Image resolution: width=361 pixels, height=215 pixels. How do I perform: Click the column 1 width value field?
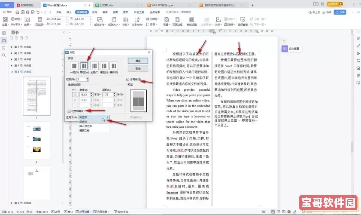pyautogui.click(x=85, y=95)
